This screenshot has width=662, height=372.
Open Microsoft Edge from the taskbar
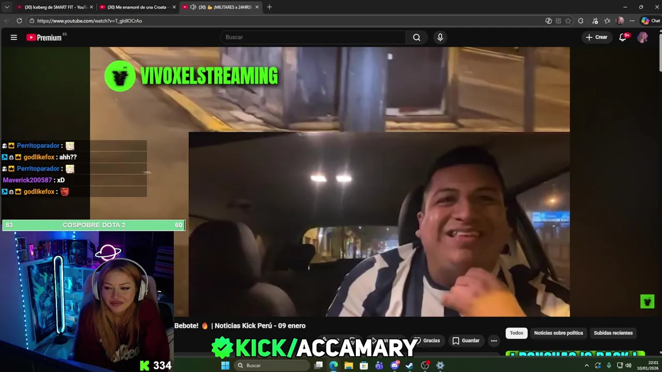point(334,365)
